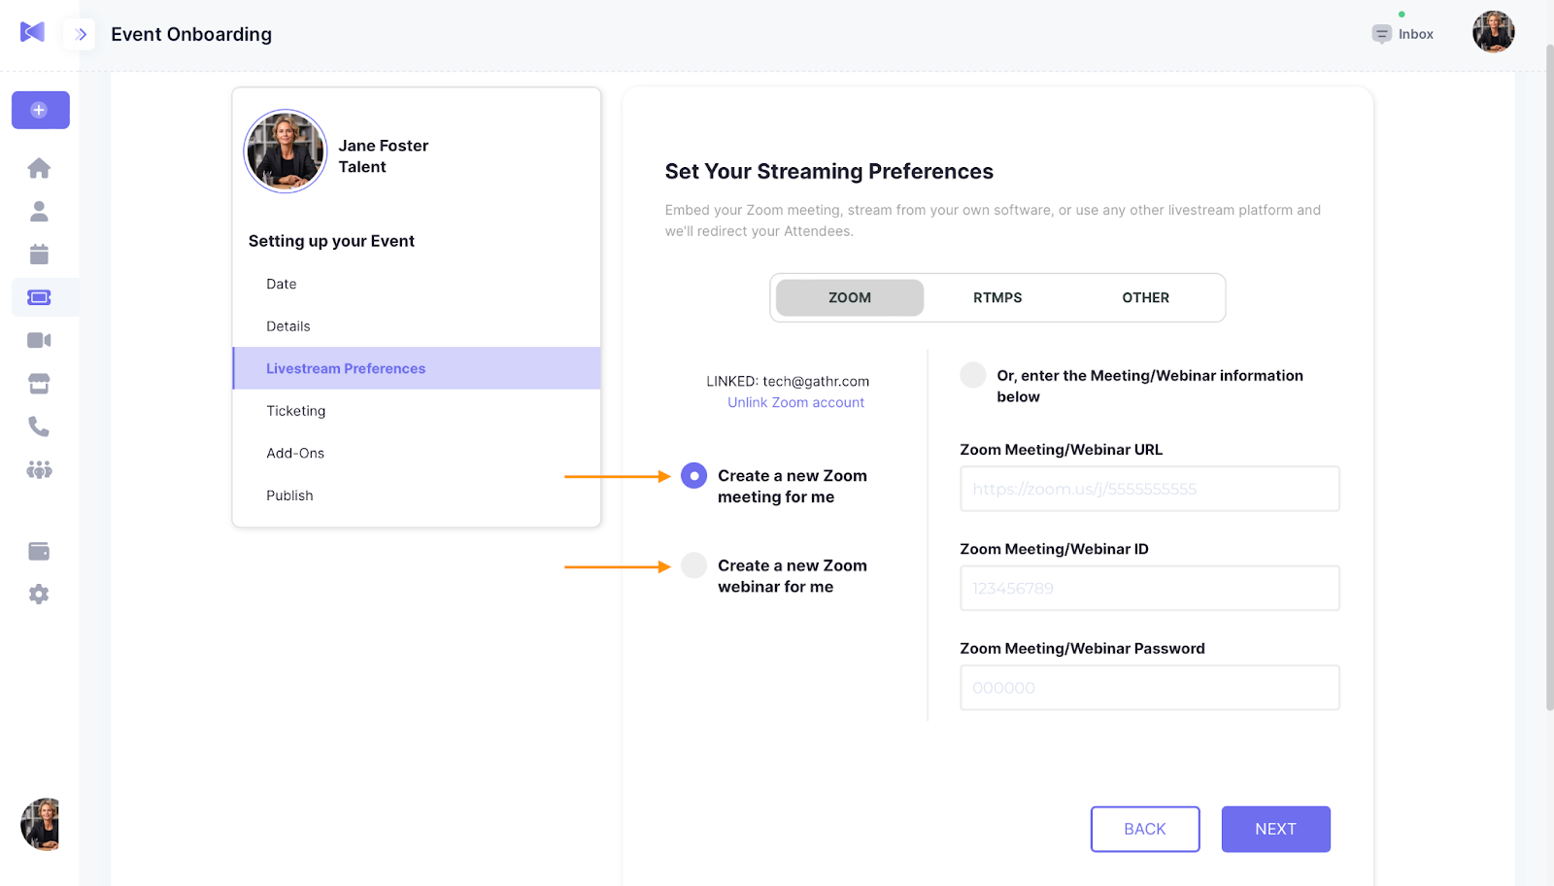The image size is (1554, 886).
Task: Expand the sidebar with the chevron arrow
Action: tap(81, 34)
